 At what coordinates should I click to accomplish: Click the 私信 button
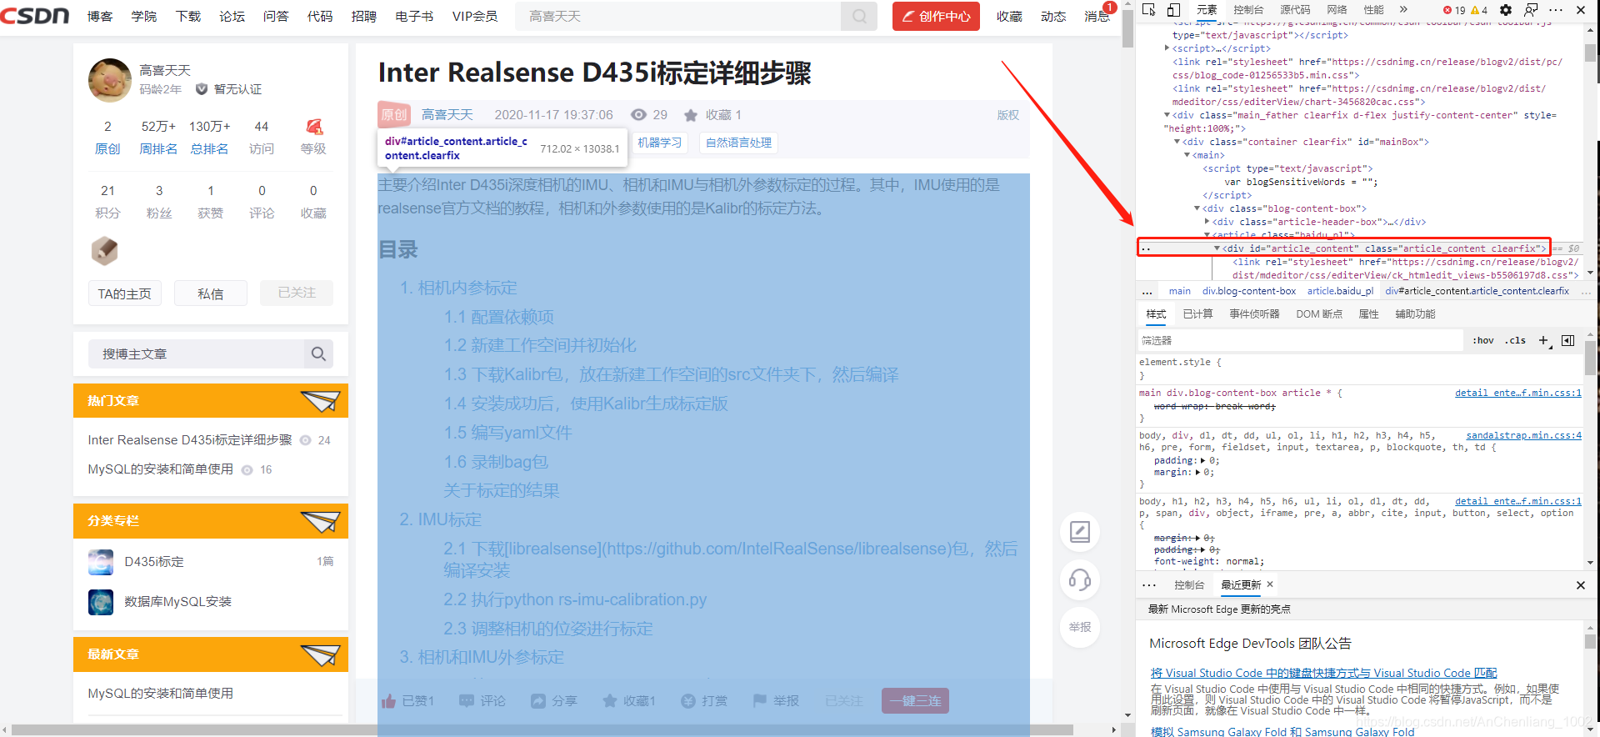click(x=211, y=293)
